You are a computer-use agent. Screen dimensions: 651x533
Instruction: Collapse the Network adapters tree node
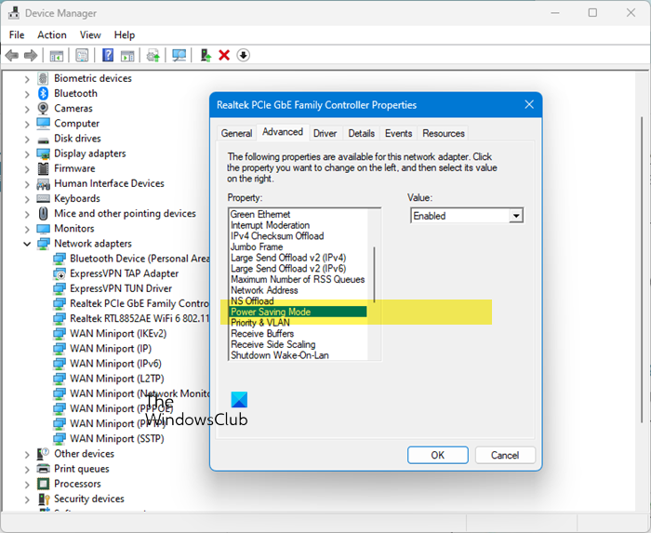27,244
